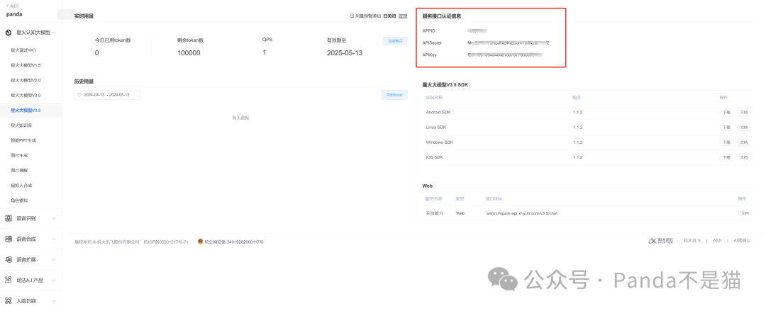Click the calendar icon in date range field

(79, 95)
